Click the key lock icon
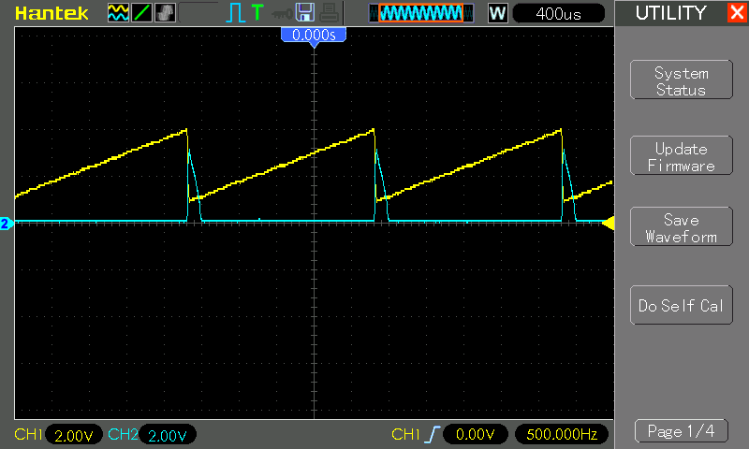 [x=282, y=13]
